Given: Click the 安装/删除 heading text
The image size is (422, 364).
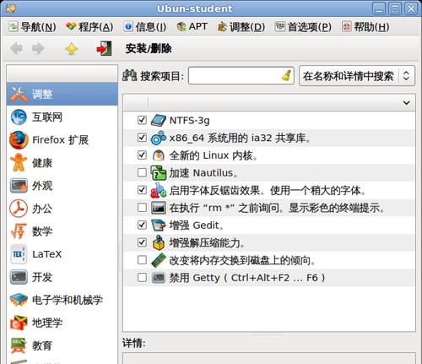Looking at the screenshot, I should point(149,49).
